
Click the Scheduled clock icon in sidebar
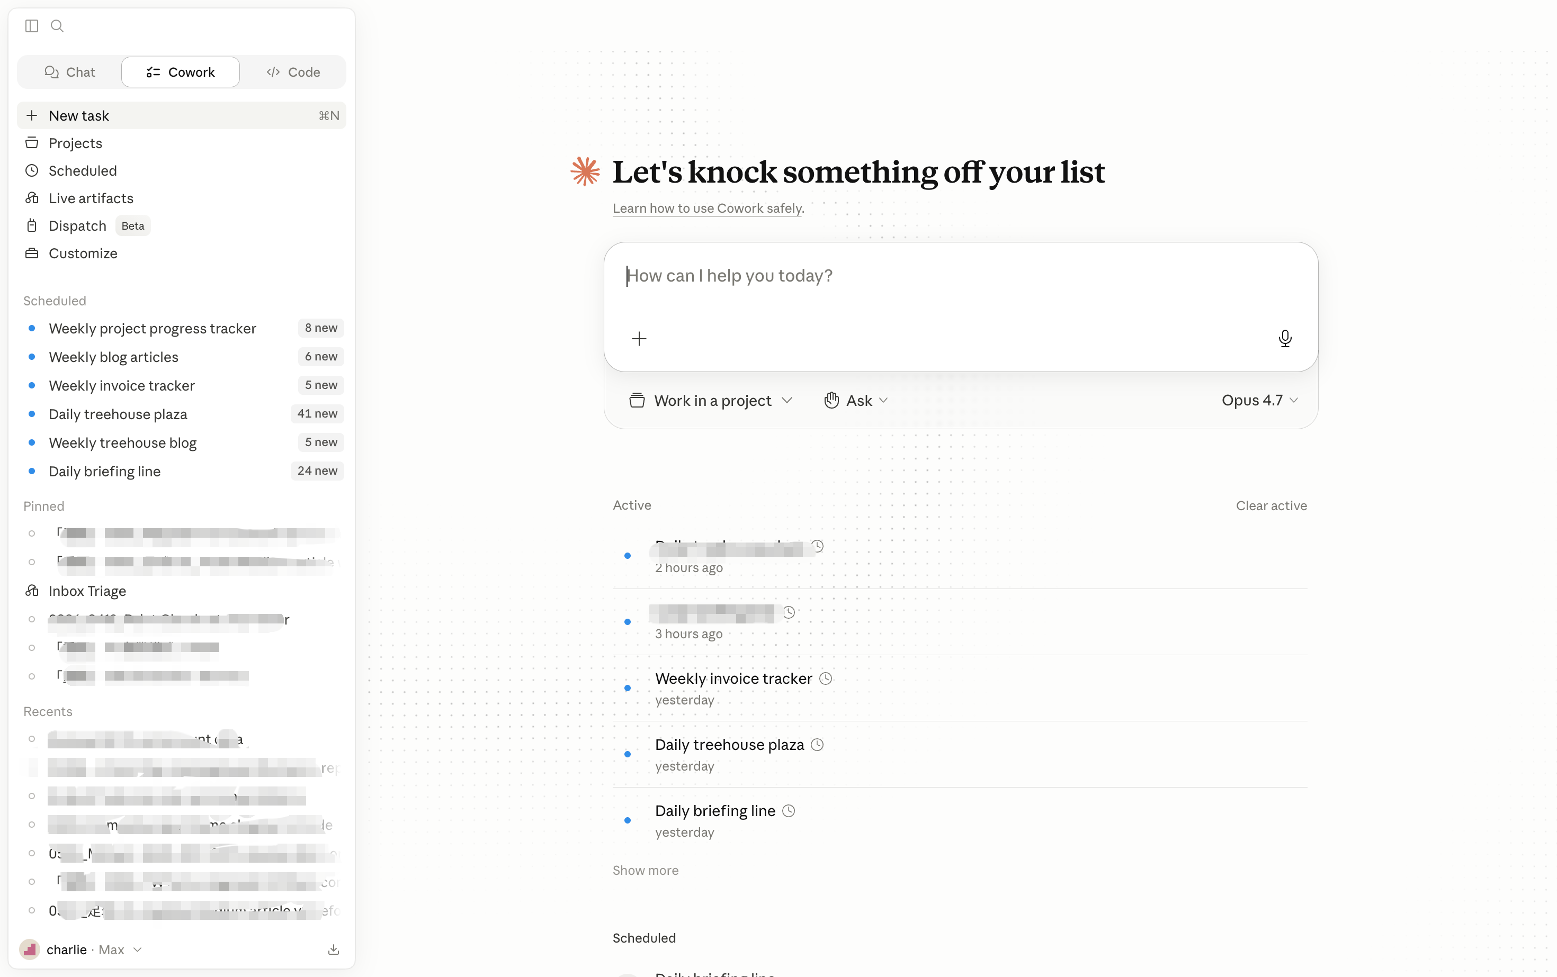click(x=32, y=170)
